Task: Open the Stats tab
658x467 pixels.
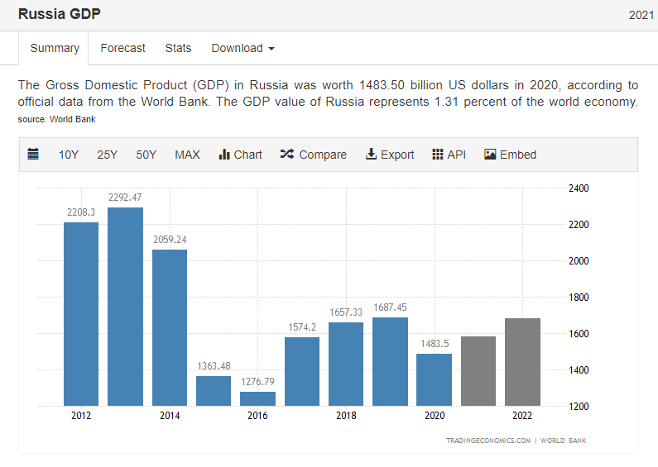Action: pyautogui.click(x=178, y=48)
